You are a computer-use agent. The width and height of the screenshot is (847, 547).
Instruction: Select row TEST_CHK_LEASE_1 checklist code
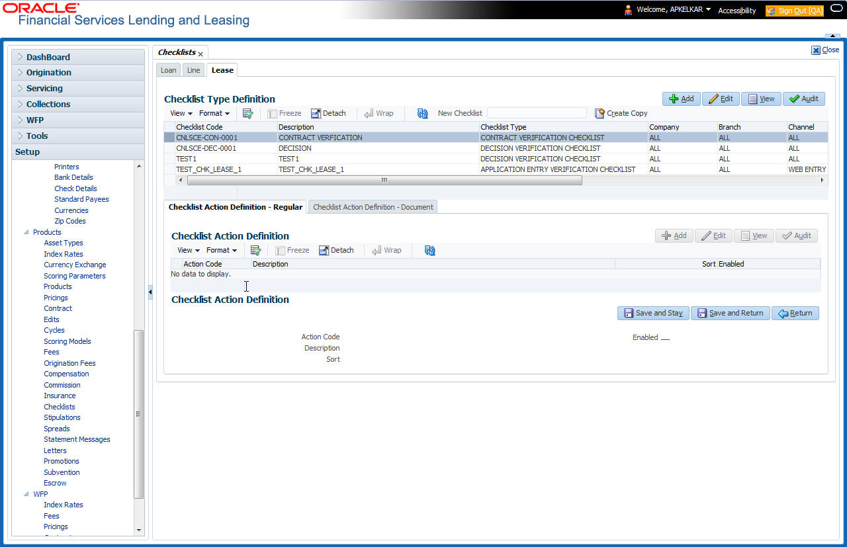point(208,169)
